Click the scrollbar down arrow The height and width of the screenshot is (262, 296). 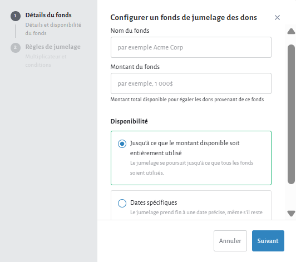coord(291,214)
